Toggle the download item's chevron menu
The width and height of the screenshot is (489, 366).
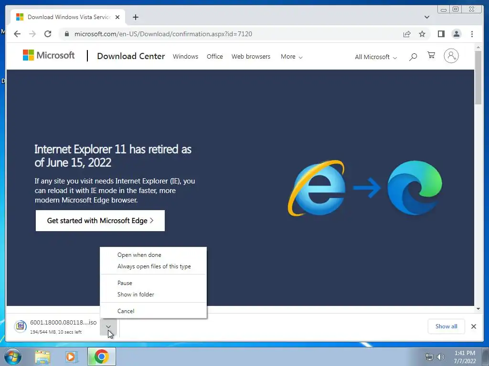[x=108, y=327]
